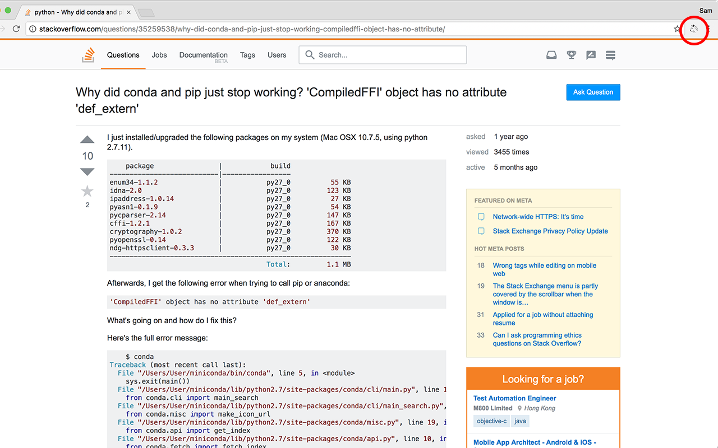Click the ndg-httpsclient-0.3.3 package row

(231, 248)
